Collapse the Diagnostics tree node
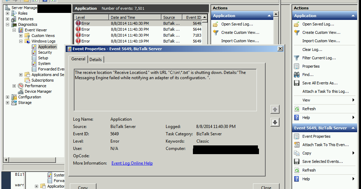361x189 pixels. (8, 24)
